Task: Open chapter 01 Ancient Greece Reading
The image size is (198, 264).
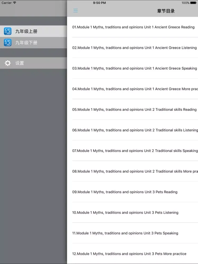Action: [133, 27]
